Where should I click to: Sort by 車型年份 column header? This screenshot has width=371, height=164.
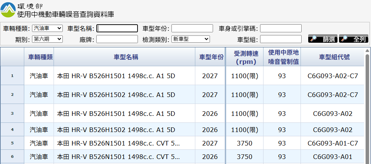point(210,57)
